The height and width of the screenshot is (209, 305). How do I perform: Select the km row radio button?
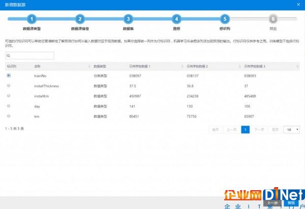[9, 116]
